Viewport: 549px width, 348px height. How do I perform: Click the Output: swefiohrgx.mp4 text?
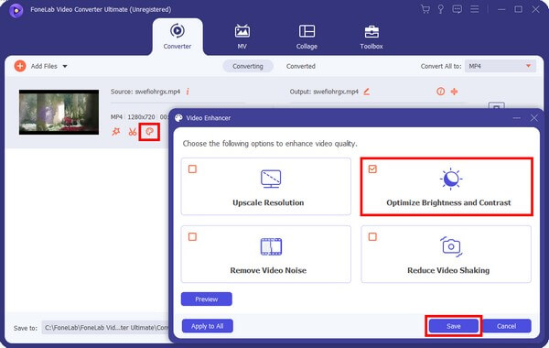tap(324, 92)
